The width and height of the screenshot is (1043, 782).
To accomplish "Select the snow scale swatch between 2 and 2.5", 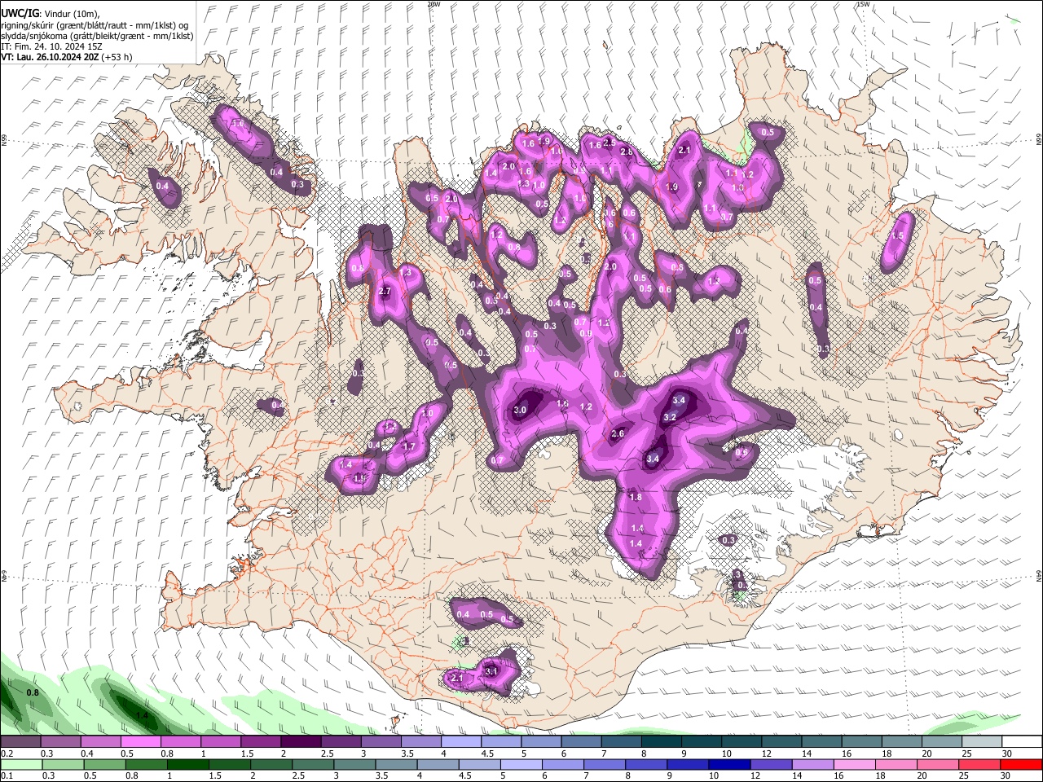I will click(300, 742).
